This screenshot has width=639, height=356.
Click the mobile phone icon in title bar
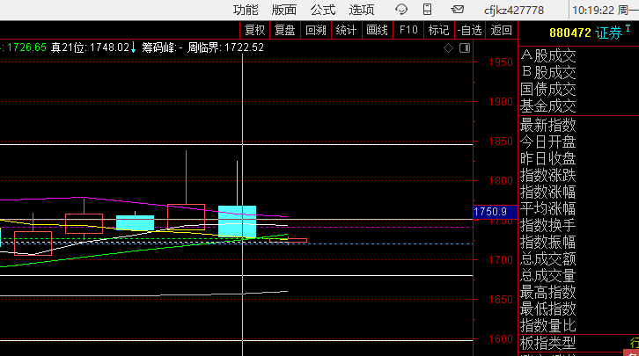point(427,10)
